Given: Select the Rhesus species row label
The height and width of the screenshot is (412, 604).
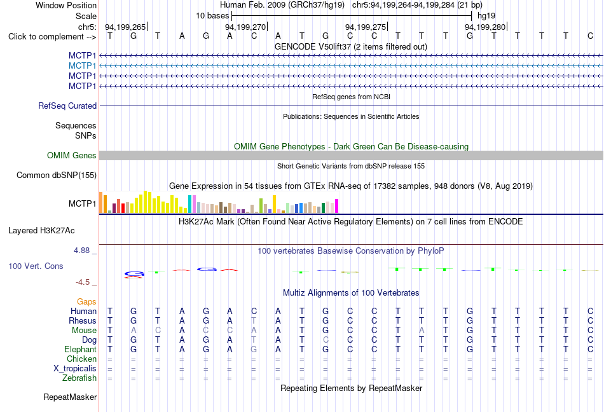Looking at the screenshot, I should 83,320.
